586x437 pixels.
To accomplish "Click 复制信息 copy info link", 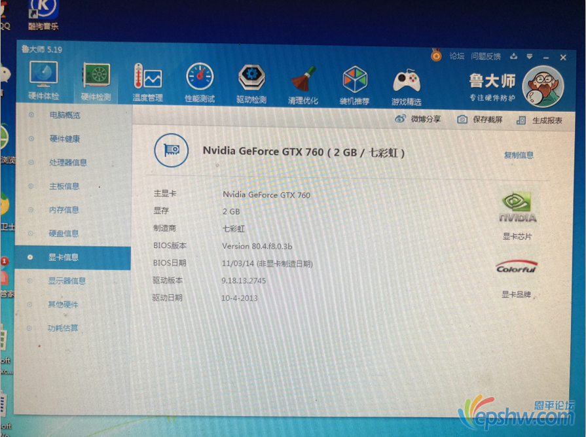I will click(x=519, y=155).
